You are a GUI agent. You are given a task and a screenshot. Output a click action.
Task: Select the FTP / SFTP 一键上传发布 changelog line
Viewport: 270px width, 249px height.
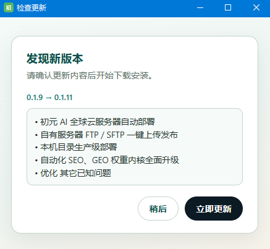coord(109,135)
